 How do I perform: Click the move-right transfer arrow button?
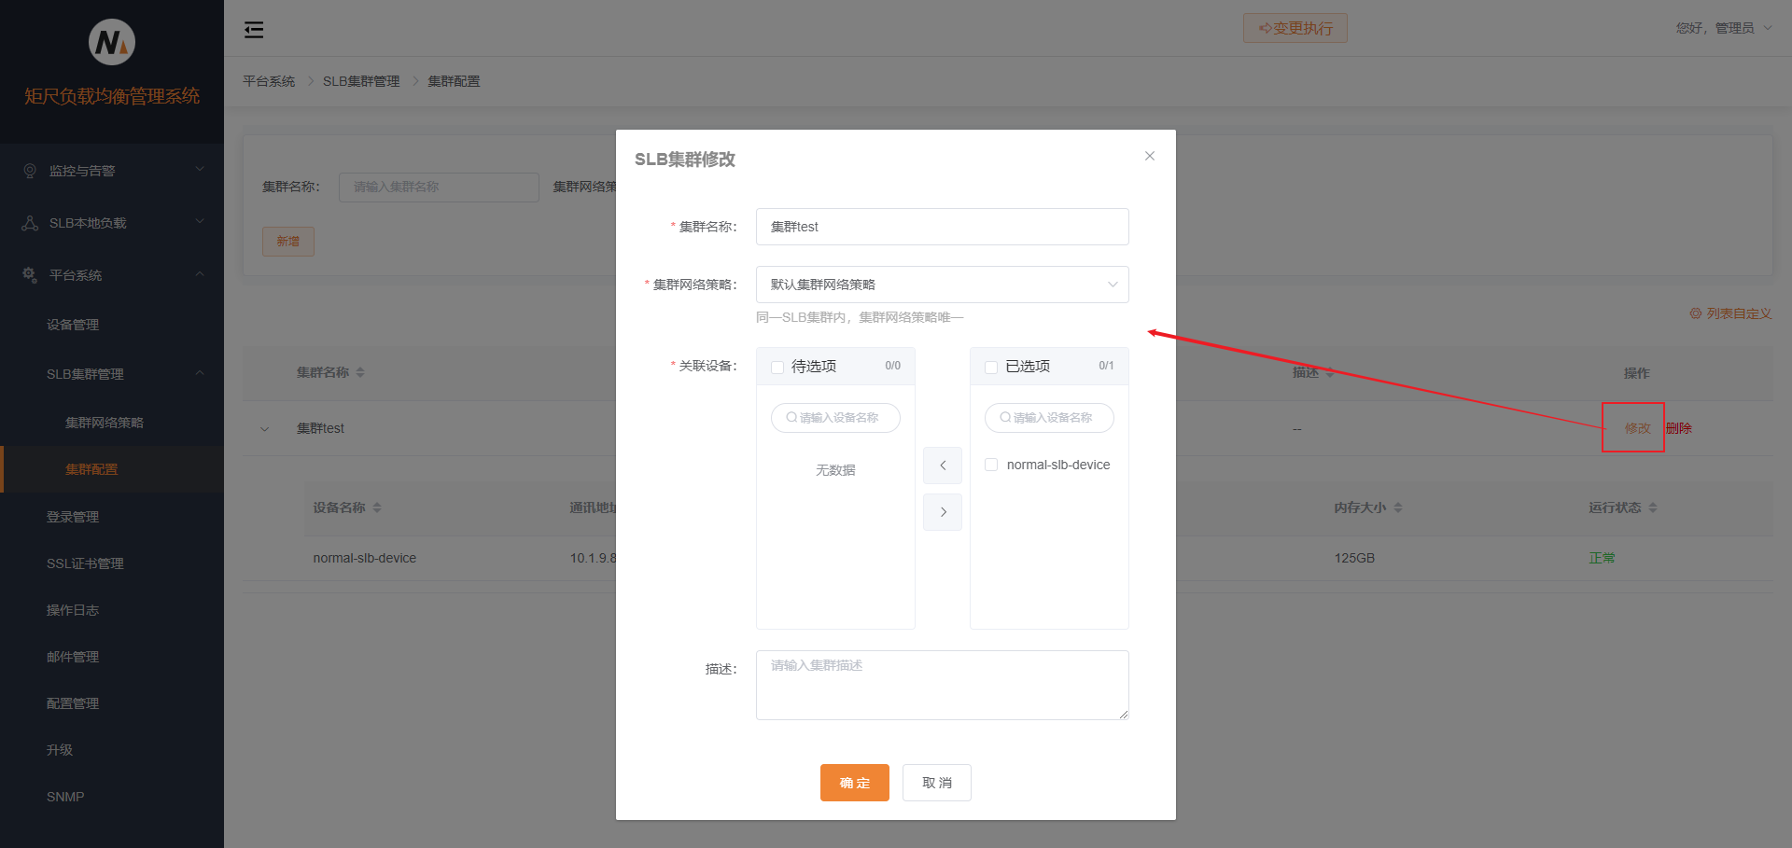click(x=943, y=512)
